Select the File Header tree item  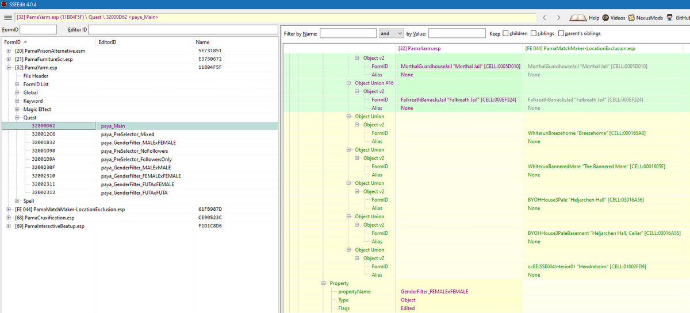[36, 76]
